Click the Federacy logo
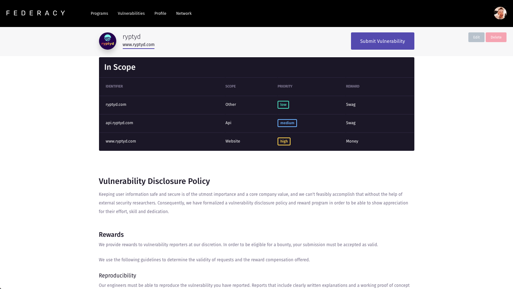The width and height of the screenshot is (513, 289). point(36,13)
